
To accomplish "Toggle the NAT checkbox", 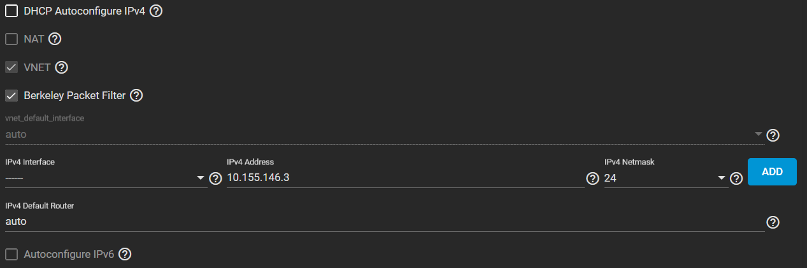I will tap(11, 39).
